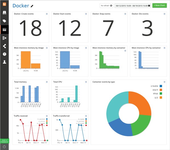Open the disk drive icon in sidebar

click(x=5, y=13)
